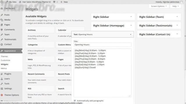Expand the Right Sidebar panel

point(131,17)
